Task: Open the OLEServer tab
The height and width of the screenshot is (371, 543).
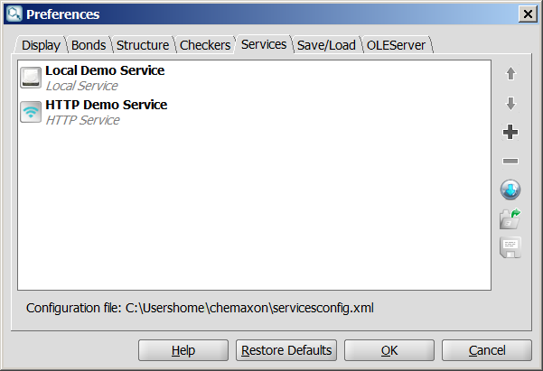Action: [396, 45]
